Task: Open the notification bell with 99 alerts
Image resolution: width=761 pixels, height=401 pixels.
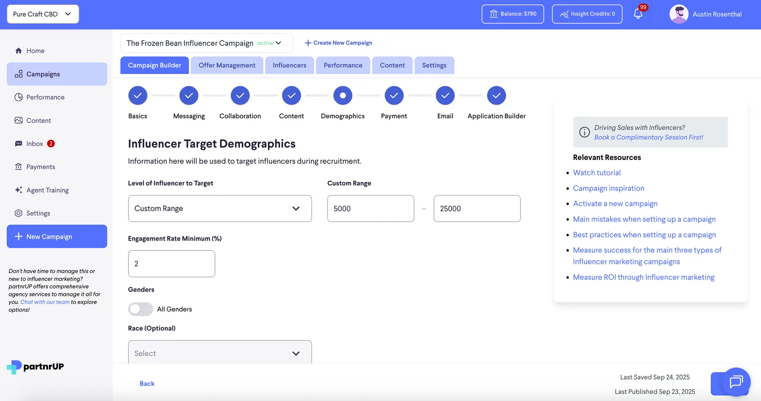Action: pyautogui.click(x=637, y=14)
